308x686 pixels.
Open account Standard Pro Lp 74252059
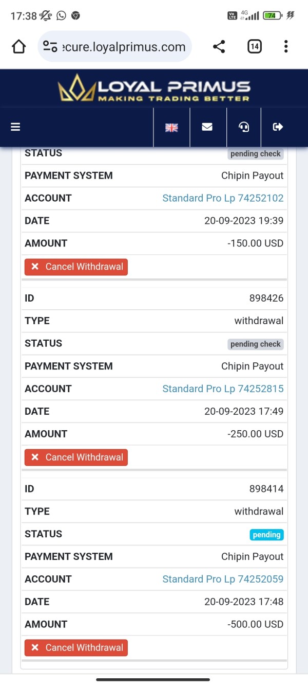223,579
